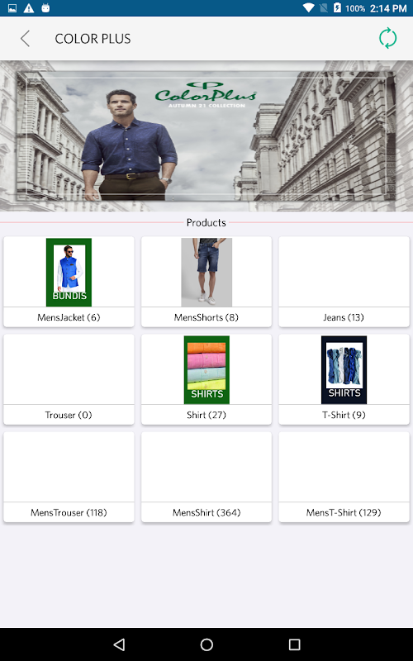Open the Trouser (0) category
The height and width of the screenshot is (661, 413).
(x=69, y=379)
